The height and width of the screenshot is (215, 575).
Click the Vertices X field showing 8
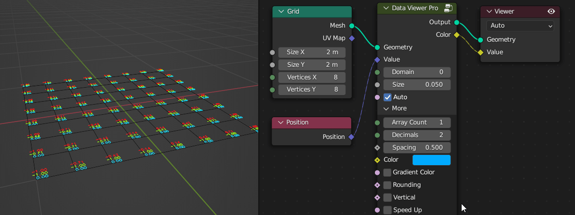tap(311, 77)
